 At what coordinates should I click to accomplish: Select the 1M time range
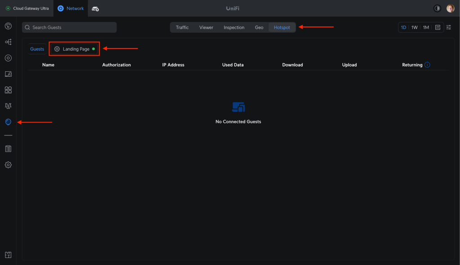(x=426, y=27)
